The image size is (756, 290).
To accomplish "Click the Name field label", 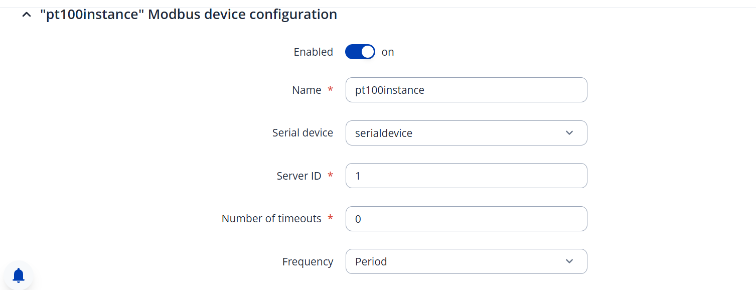I will tap(307, 90).
